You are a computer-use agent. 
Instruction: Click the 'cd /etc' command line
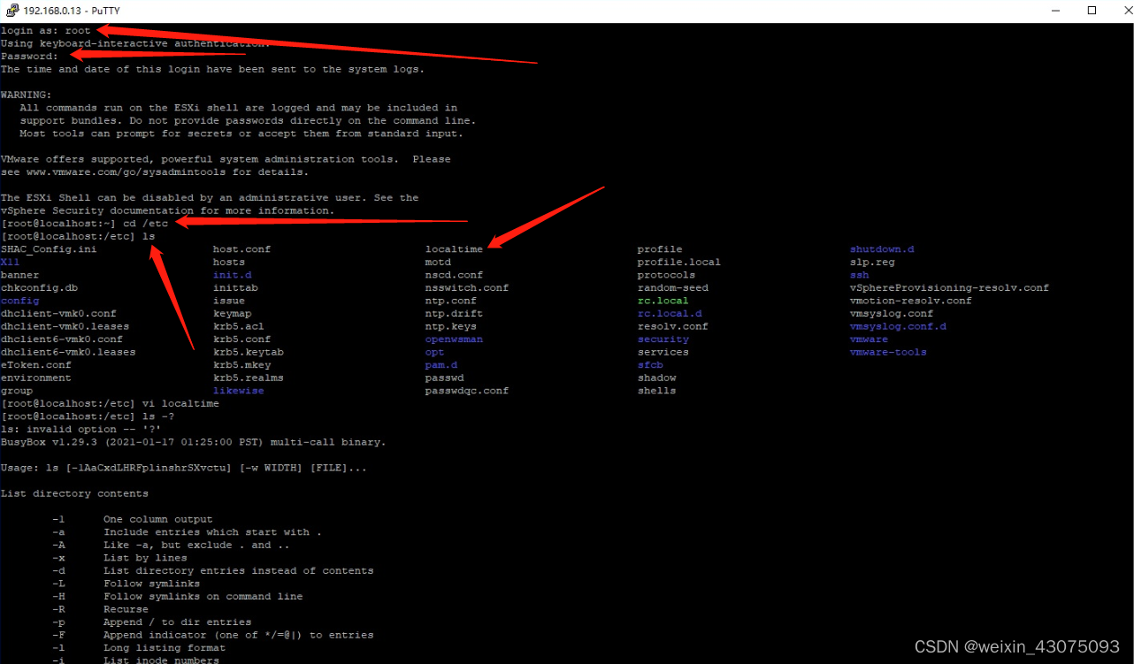click(x=84, y=224)
